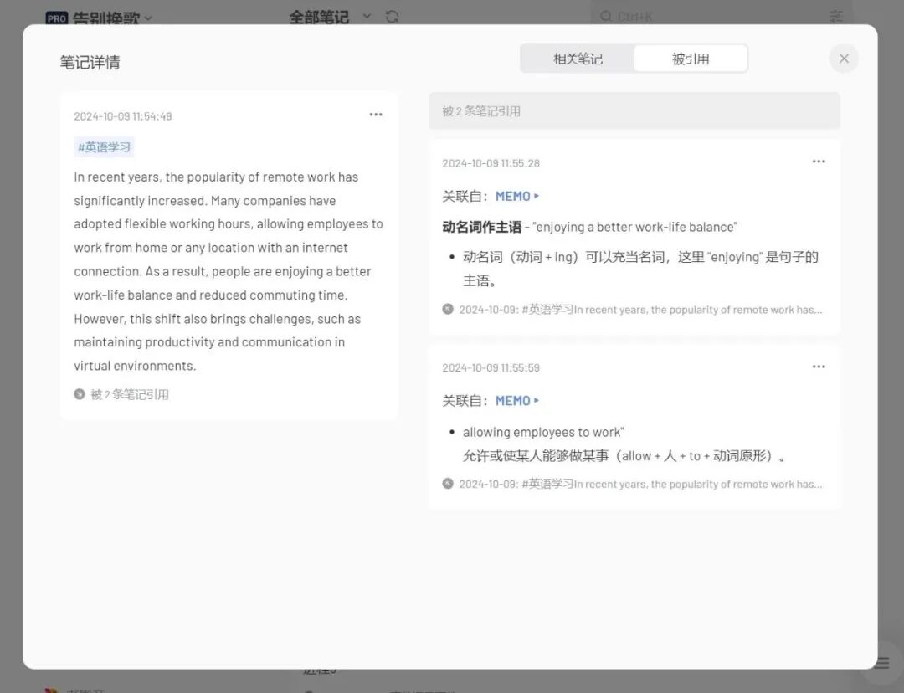Click the reference icon beside 被2条笔记引用

(80, 394)
